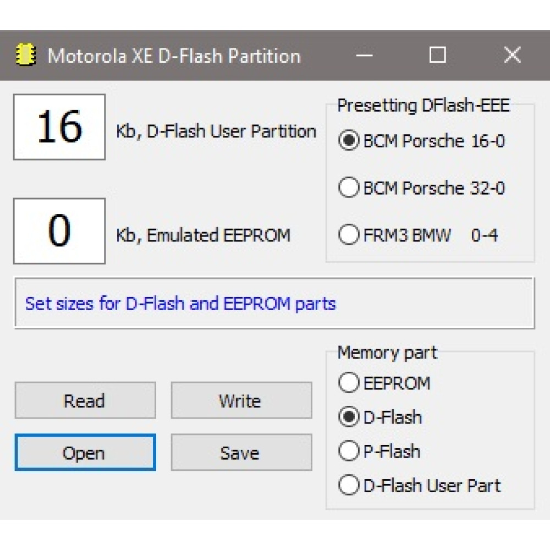Open a file with the Open button
Screen dimensions: 550x550
point(85,452)
